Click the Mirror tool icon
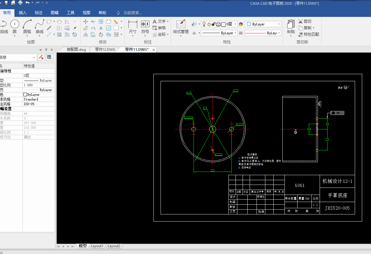This screenshot has width=371, height=254. coord(101,28)
